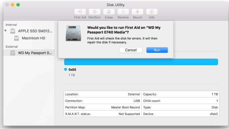Click the Mount toolbar icon
This screenshot has width=229, height=129.
point(137,12)
